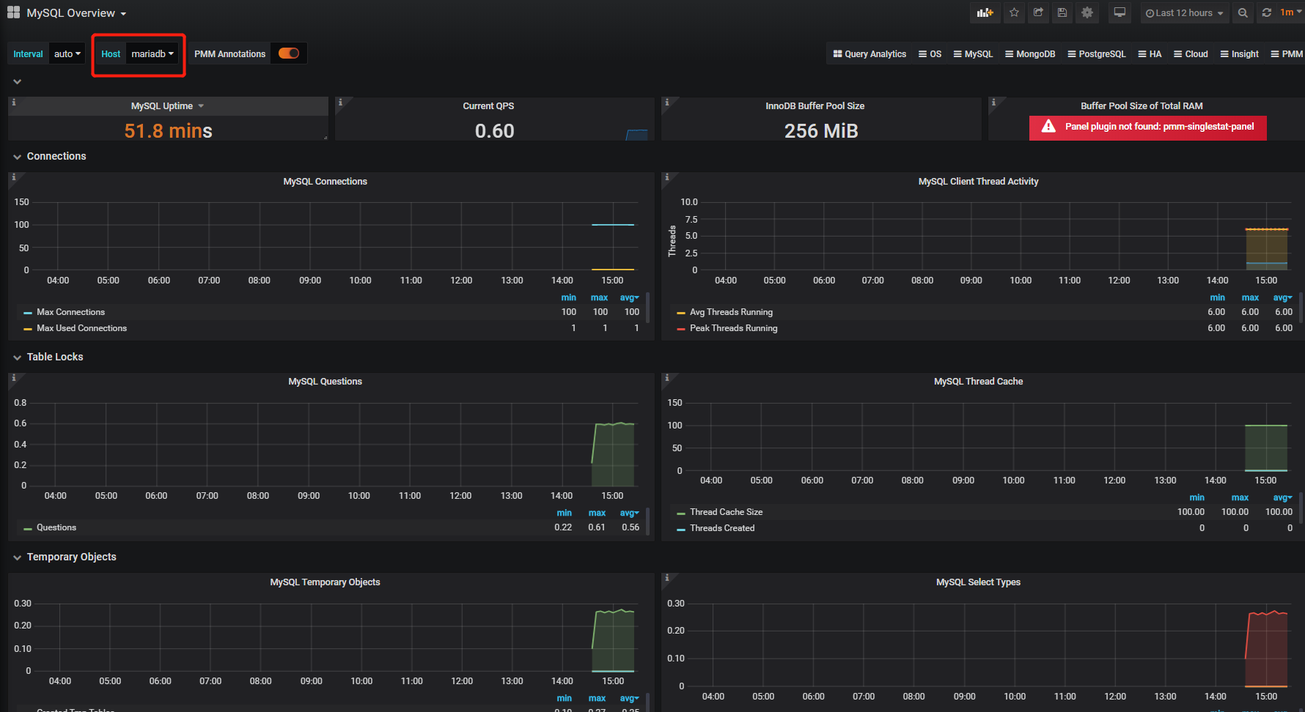
Task: Star this dashboard as favorite
Action: click(1014, 13)
